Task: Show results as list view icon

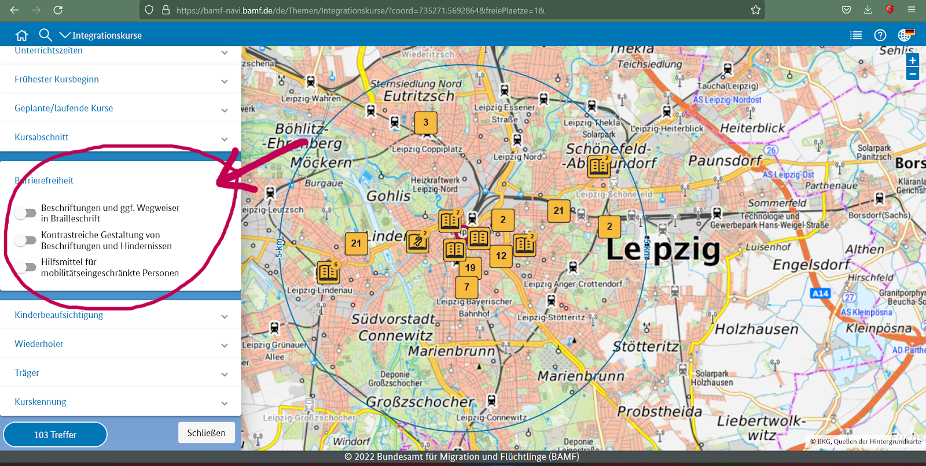Action: coord(856,35)
